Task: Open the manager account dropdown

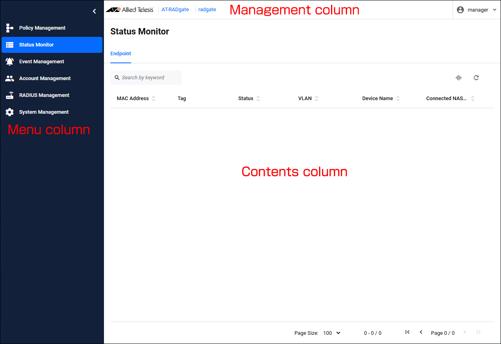Action: (x=477, y=10)
